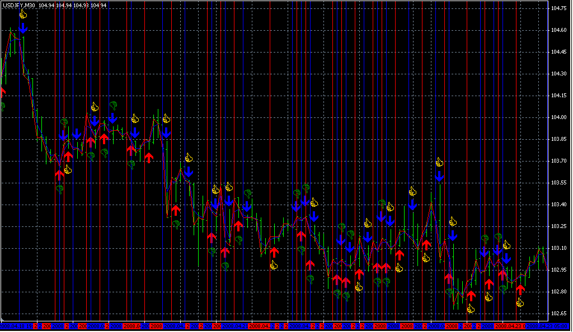The height and width of the screenshot is (332, 573).
Task: Click the rightmost blue down arrow
Action: pyautogui.click(x=506, y=258)
